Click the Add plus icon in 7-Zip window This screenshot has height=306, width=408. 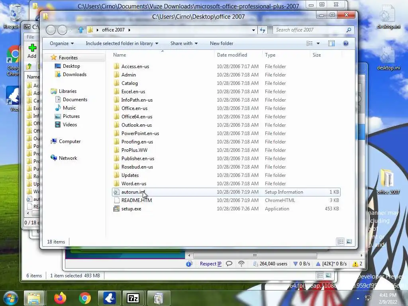pos(32,48)
